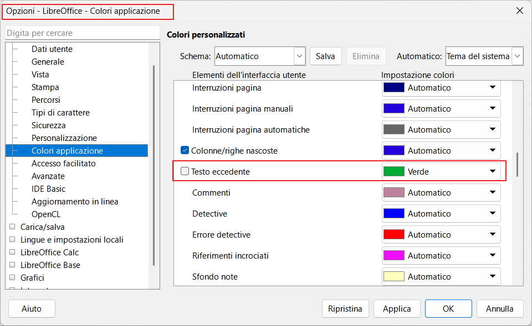Select Sicurezza in the options tree

[49, 125]
